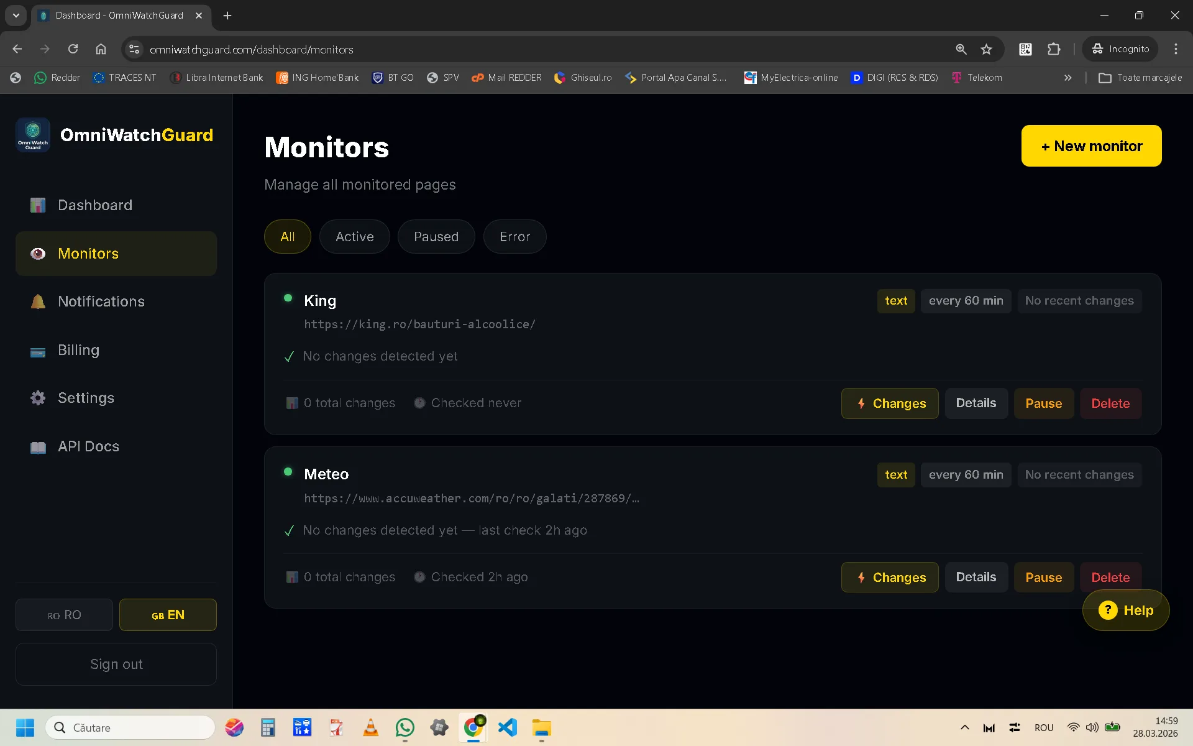Click the zoom magnifier icon in address bar
This screenshot has width=1193, height=746.
coord(961,49)
